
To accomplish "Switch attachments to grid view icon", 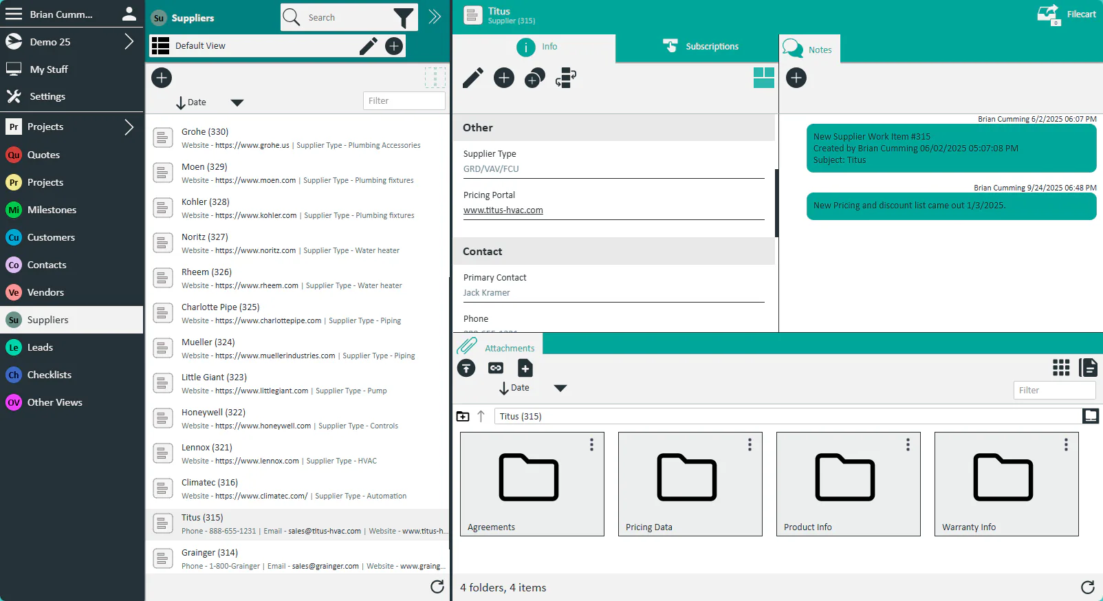I will (x=1061, y=368).
